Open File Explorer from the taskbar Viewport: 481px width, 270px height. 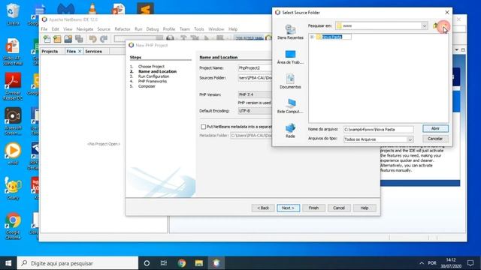(x=198, y=263)
